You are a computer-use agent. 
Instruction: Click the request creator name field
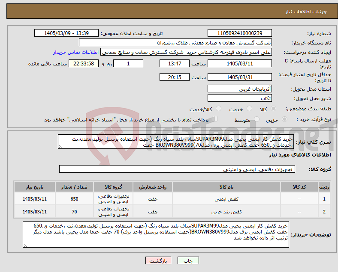click(x=186, y=52)
